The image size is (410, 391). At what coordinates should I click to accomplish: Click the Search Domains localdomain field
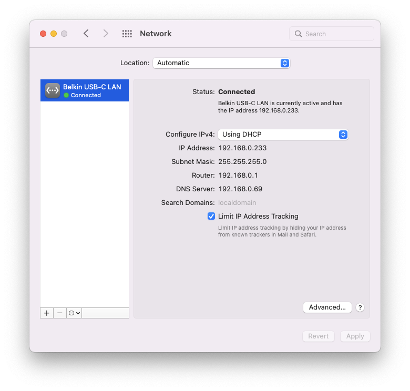[237, 202]
